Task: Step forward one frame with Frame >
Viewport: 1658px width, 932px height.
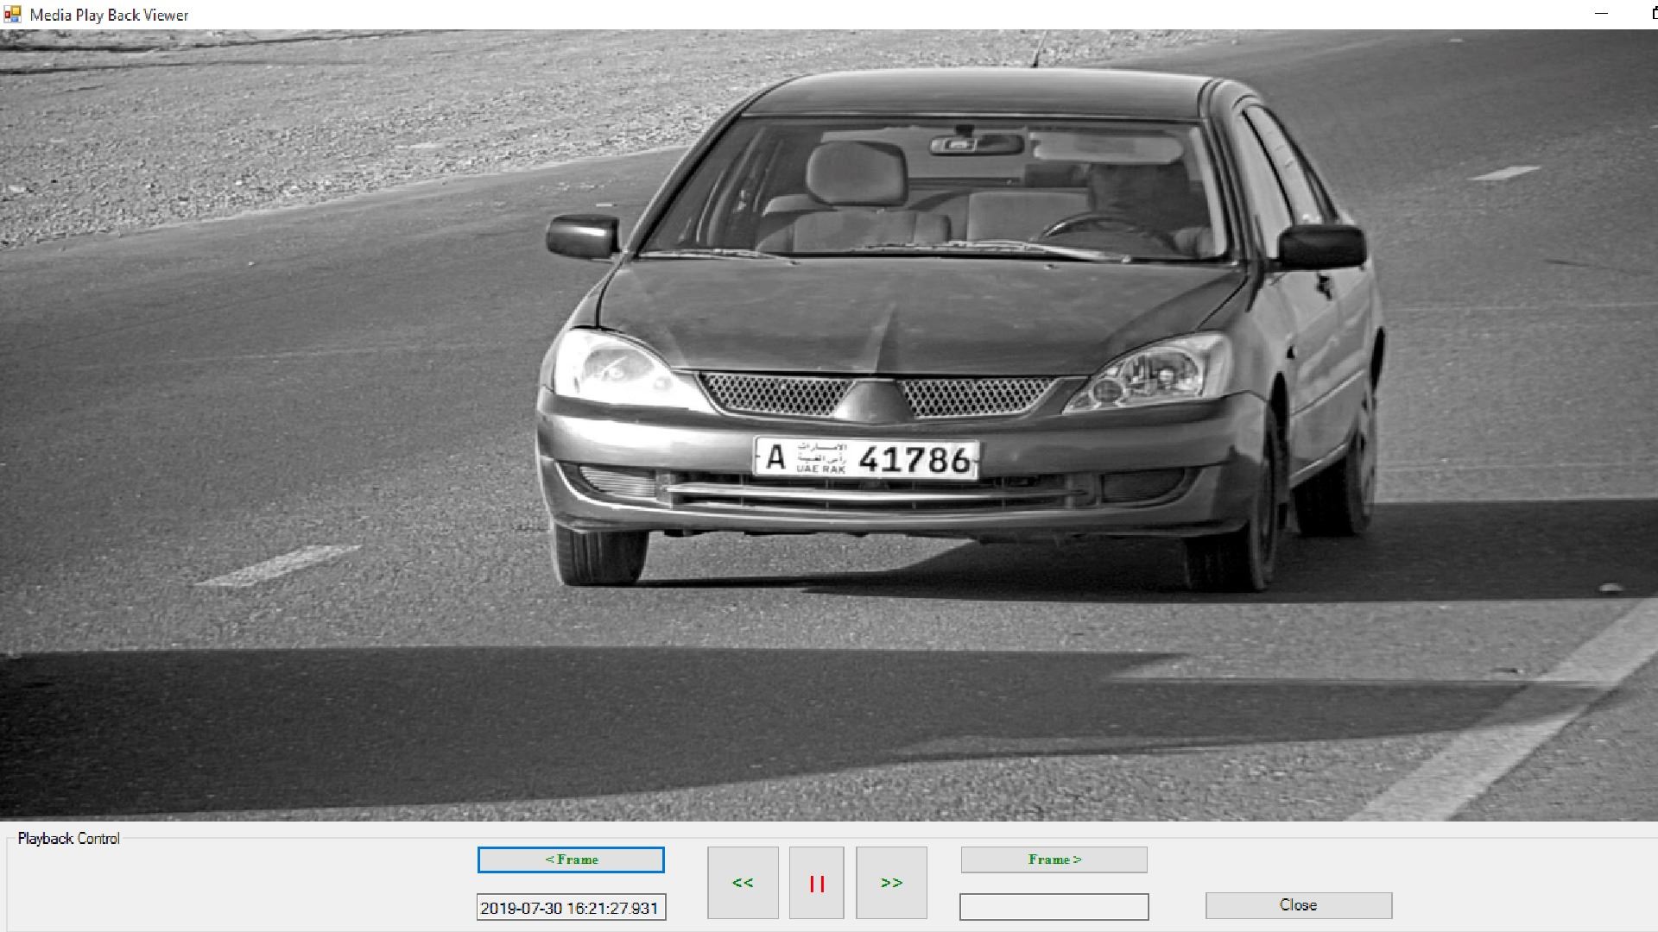Action: click(x=1054, y=860)
